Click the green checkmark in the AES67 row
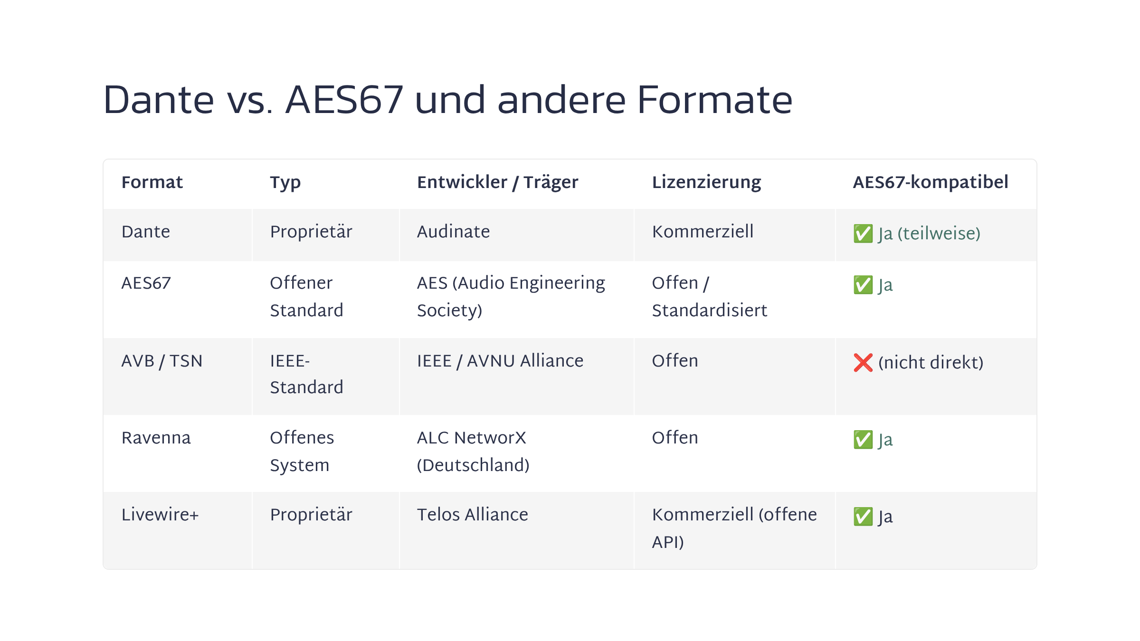Image resolution: width=1140 pixels, height=641 pixels. 863,285
